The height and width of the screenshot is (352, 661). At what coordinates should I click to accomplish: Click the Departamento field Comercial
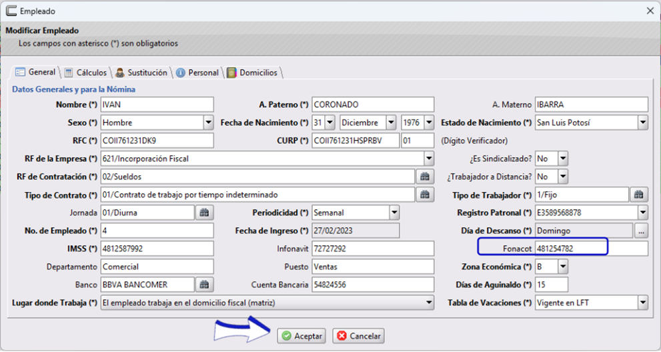pyautogui.click(x=157, y=267)
